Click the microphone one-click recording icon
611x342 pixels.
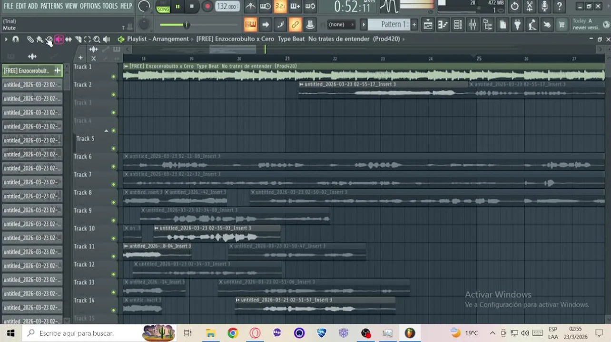(x=544, y=6)
